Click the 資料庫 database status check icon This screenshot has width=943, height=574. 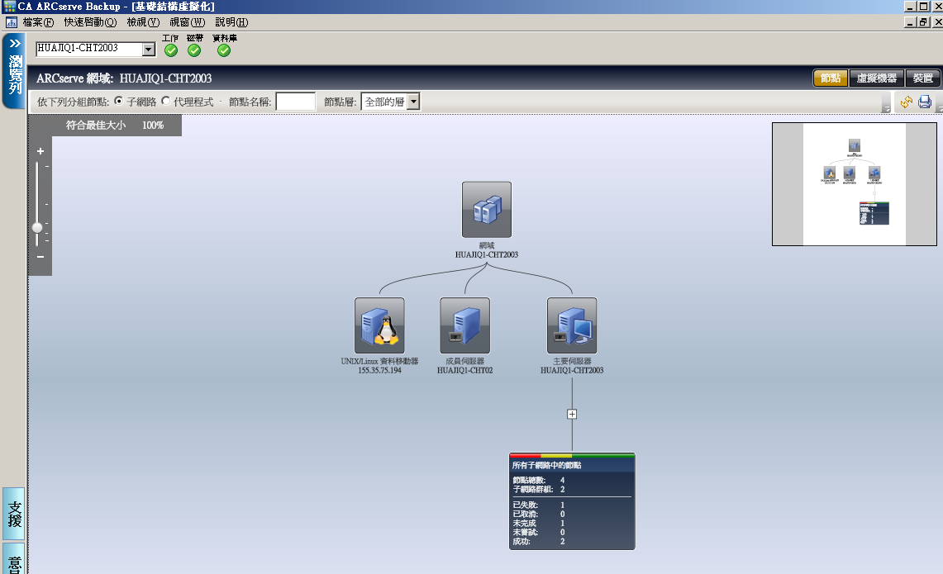(224, 50)
